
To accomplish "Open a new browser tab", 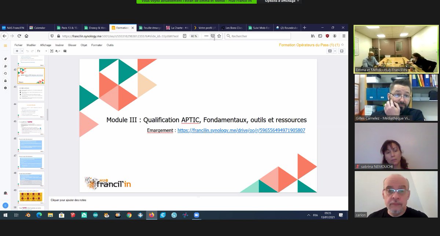I will 304,27.
